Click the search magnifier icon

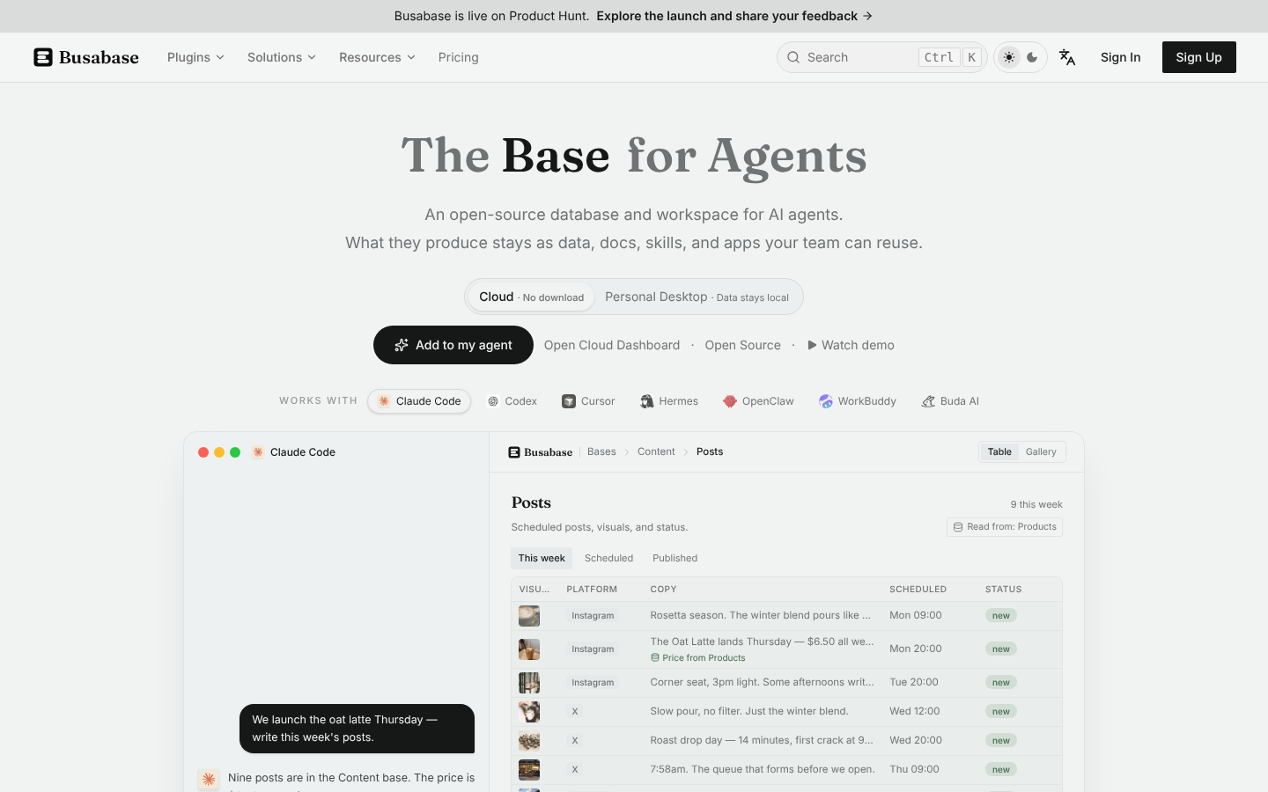click(x=793, y=57)
